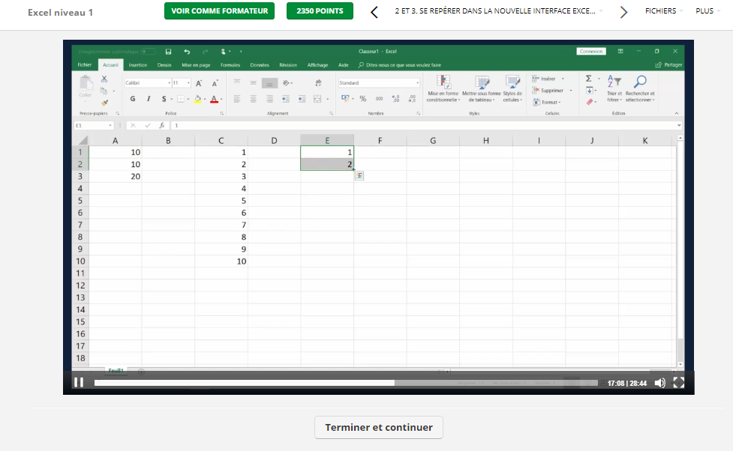The width and height of the screenshot is (733, 451).
Task: Switch to the Insertion tab
Action: (138, 65)
